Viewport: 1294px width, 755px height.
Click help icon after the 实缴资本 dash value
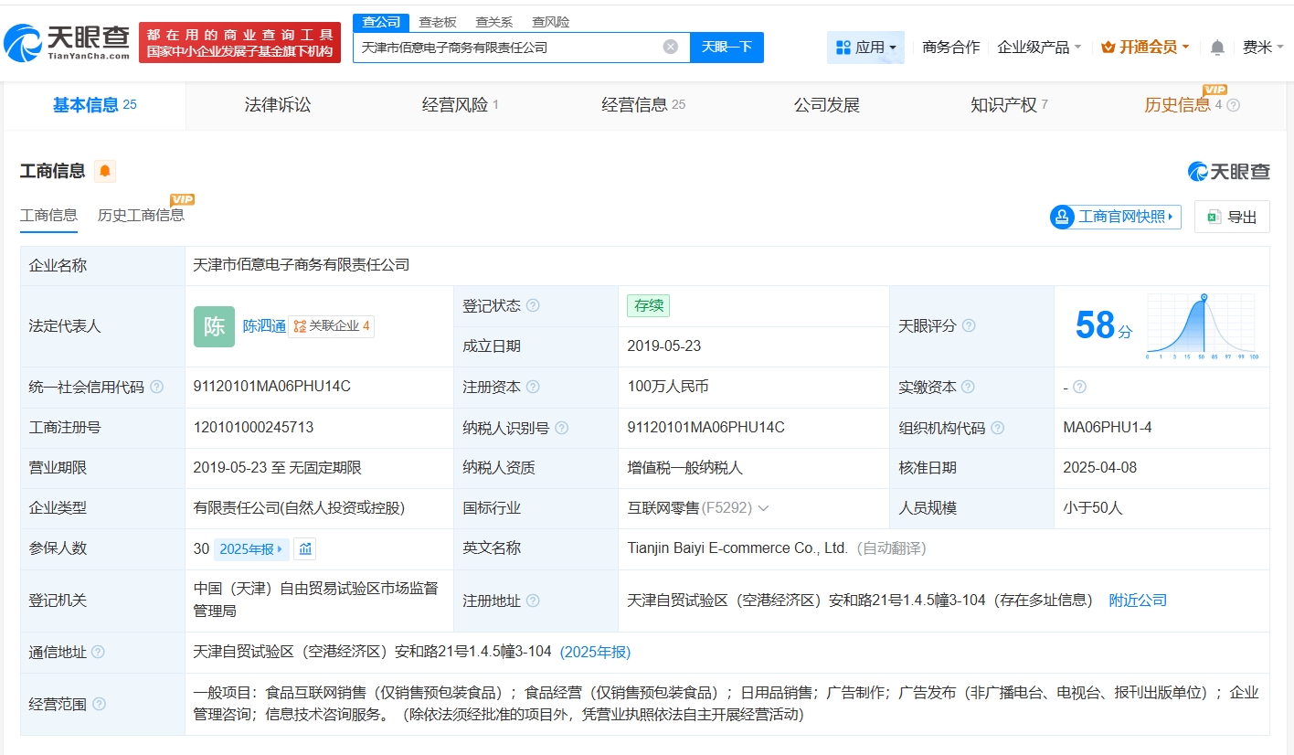coord(1079,388)
